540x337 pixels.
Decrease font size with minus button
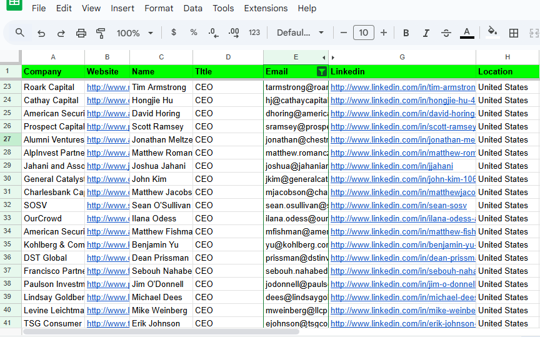[343, 33]
